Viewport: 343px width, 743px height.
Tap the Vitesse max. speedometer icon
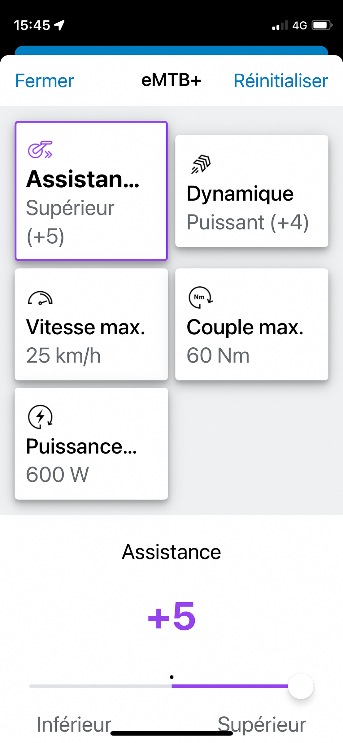[40, 298]
